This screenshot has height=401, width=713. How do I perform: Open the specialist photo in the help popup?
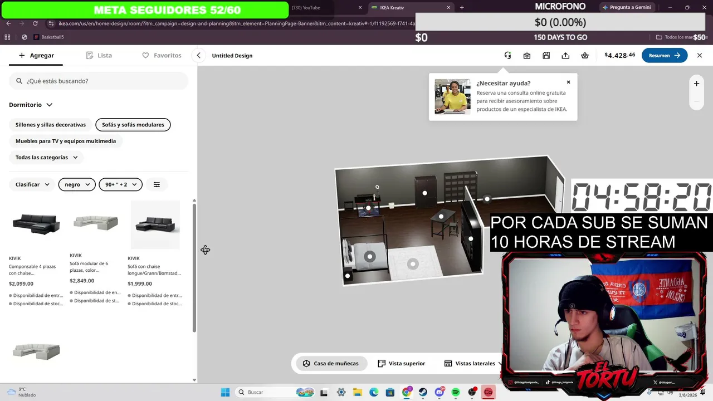(452, 96)
